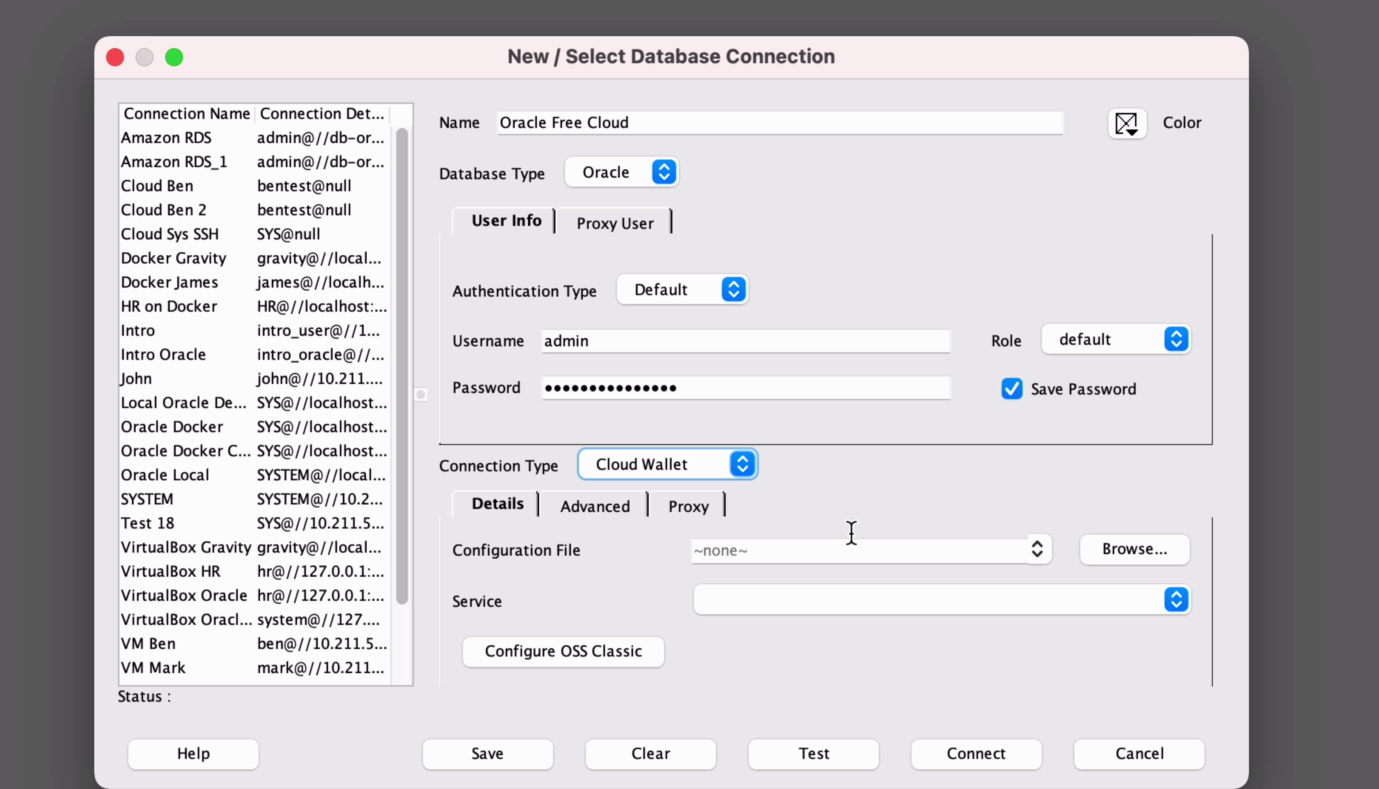Click the Username input field
The image size is (1379, 789).
[745, 341]
